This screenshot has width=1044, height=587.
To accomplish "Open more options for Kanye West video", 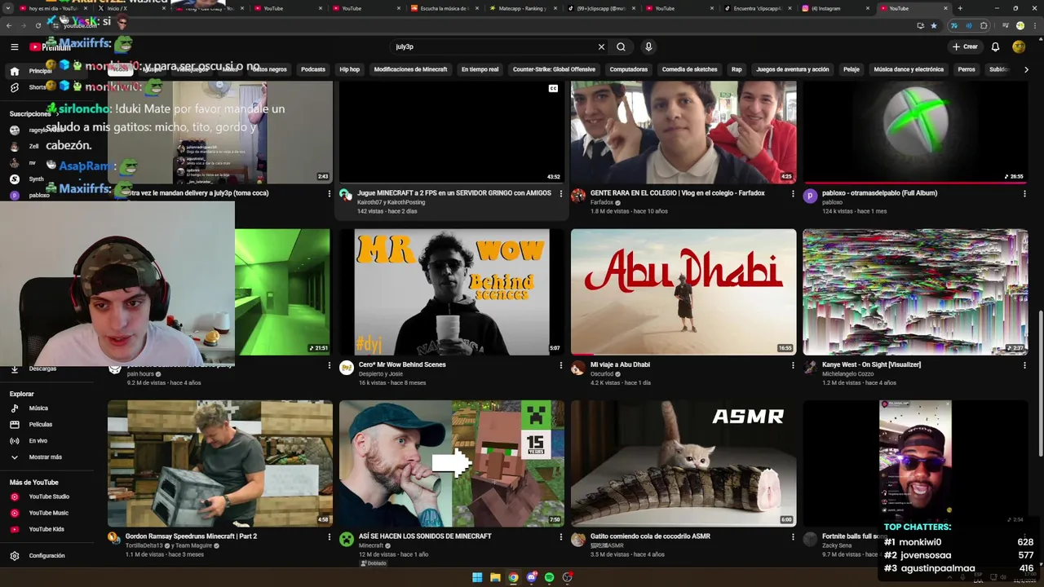I will coord(1024,365).
